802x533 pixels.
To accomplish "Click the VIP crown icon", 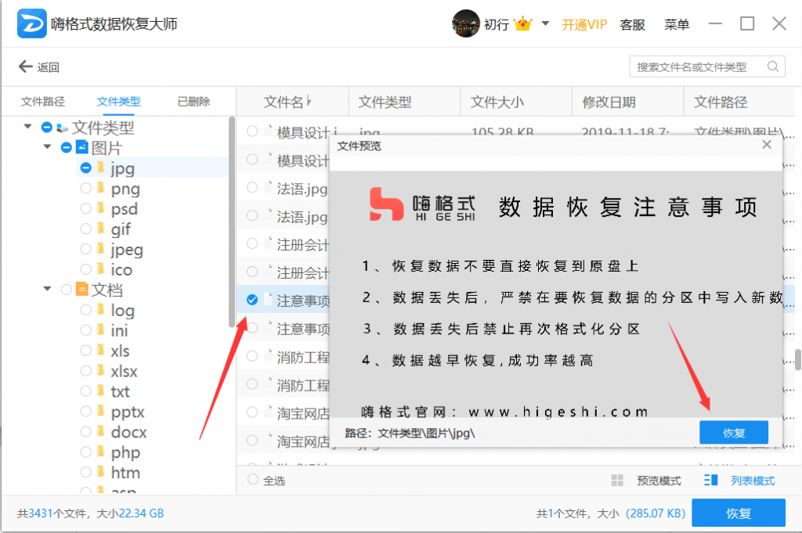I will coord(522,23).
